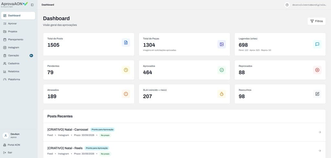Click the Legendas chat bubble icon
331x158 pixels.
point(317,44)
